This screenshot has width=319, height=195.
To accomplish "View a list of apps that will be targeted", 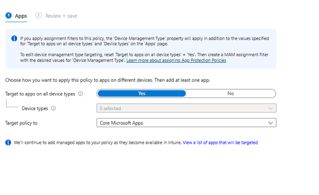I will coord(220,143).
